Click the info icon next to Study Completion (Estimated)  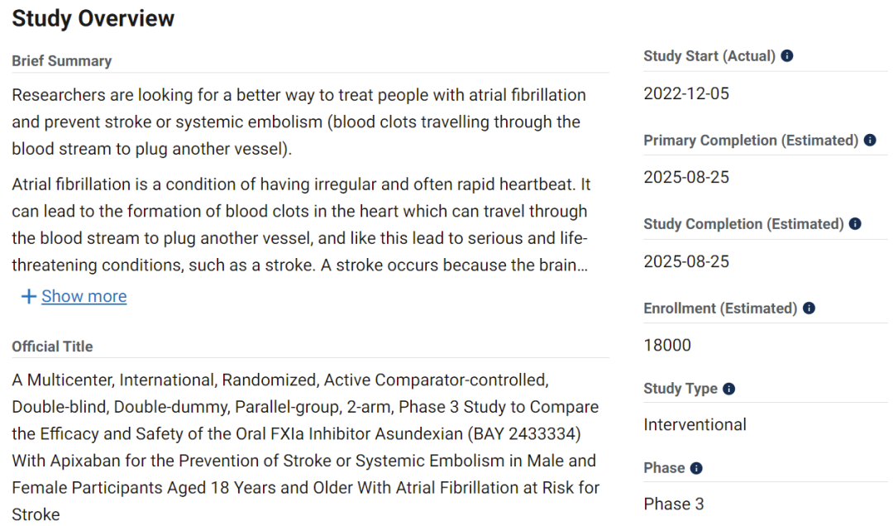click(855, 224)
